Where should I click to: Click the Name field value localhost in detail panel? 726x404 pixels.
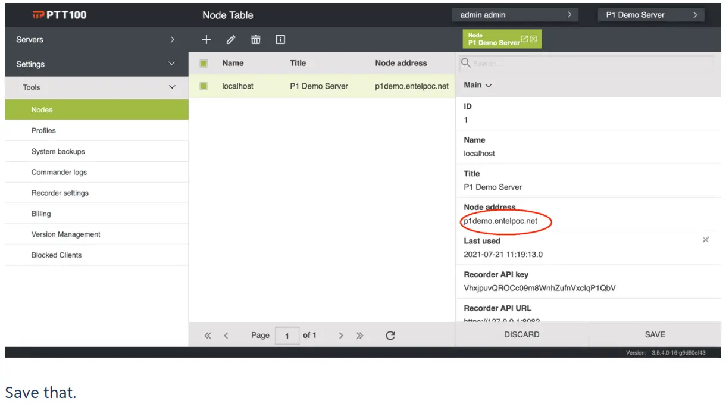pyautogui.click(x=479, y=154)
